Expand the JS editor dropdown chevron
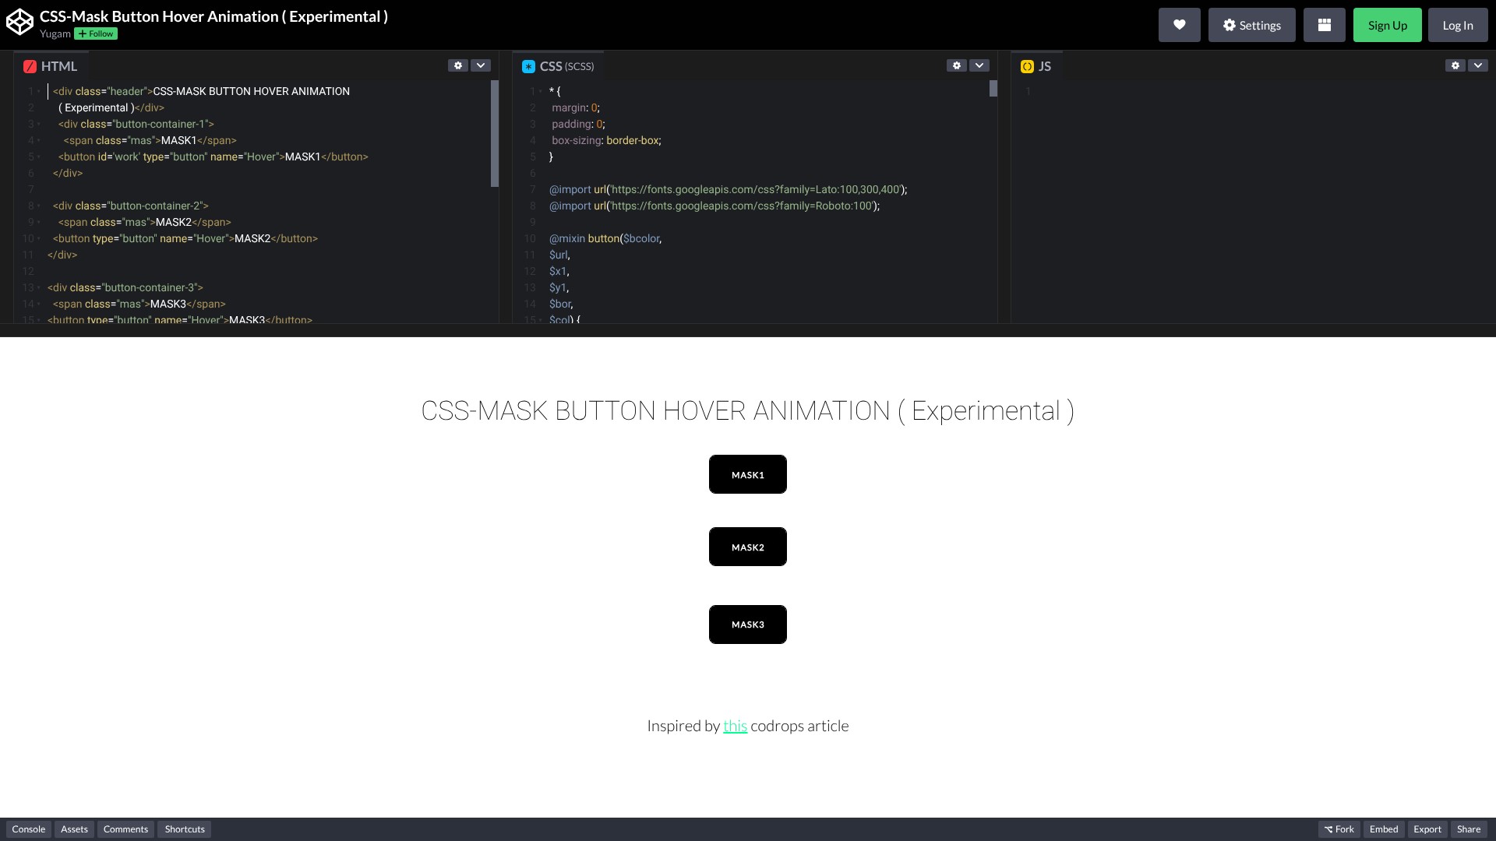 point(1478,65)
